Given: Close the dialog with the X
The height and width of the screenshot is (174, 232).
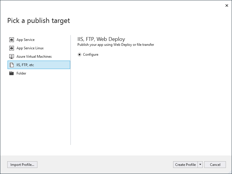Looking at the screenshot, I should click(x=227, y=6).
